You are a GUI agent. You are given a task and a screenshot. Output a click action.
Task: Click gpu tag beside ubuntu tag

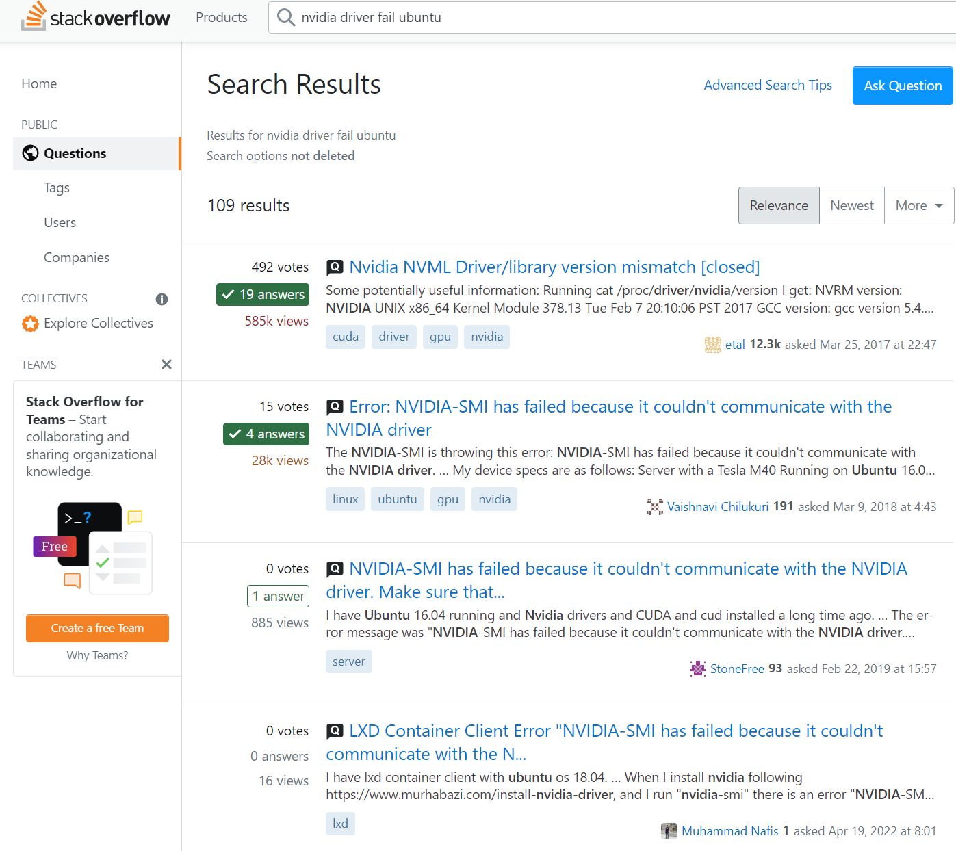coord(448,499)
